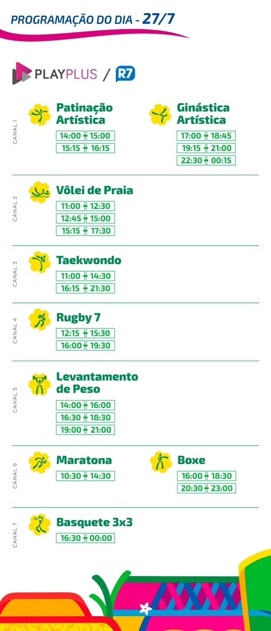Click the PlayPlus logo icon
The image size is (271, 631).
pos(22,73)
